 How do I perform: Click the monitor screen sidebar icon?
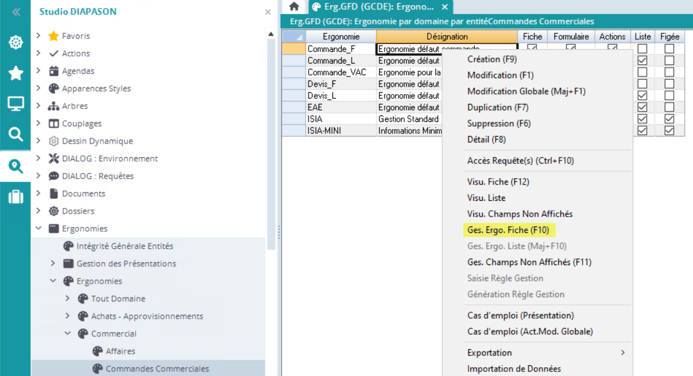tap(15, 104)
